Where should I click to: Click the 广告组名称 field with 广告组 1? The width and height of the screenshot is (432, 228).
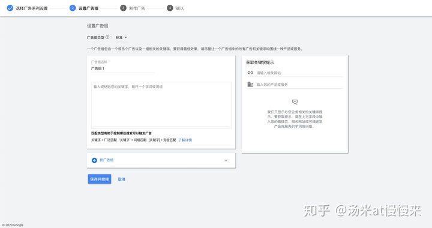pos(123,68)
